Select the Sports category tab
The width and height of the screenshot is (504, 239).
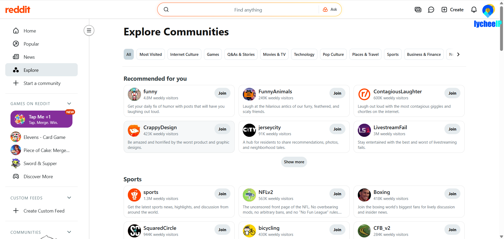click(x=393, y=54)
